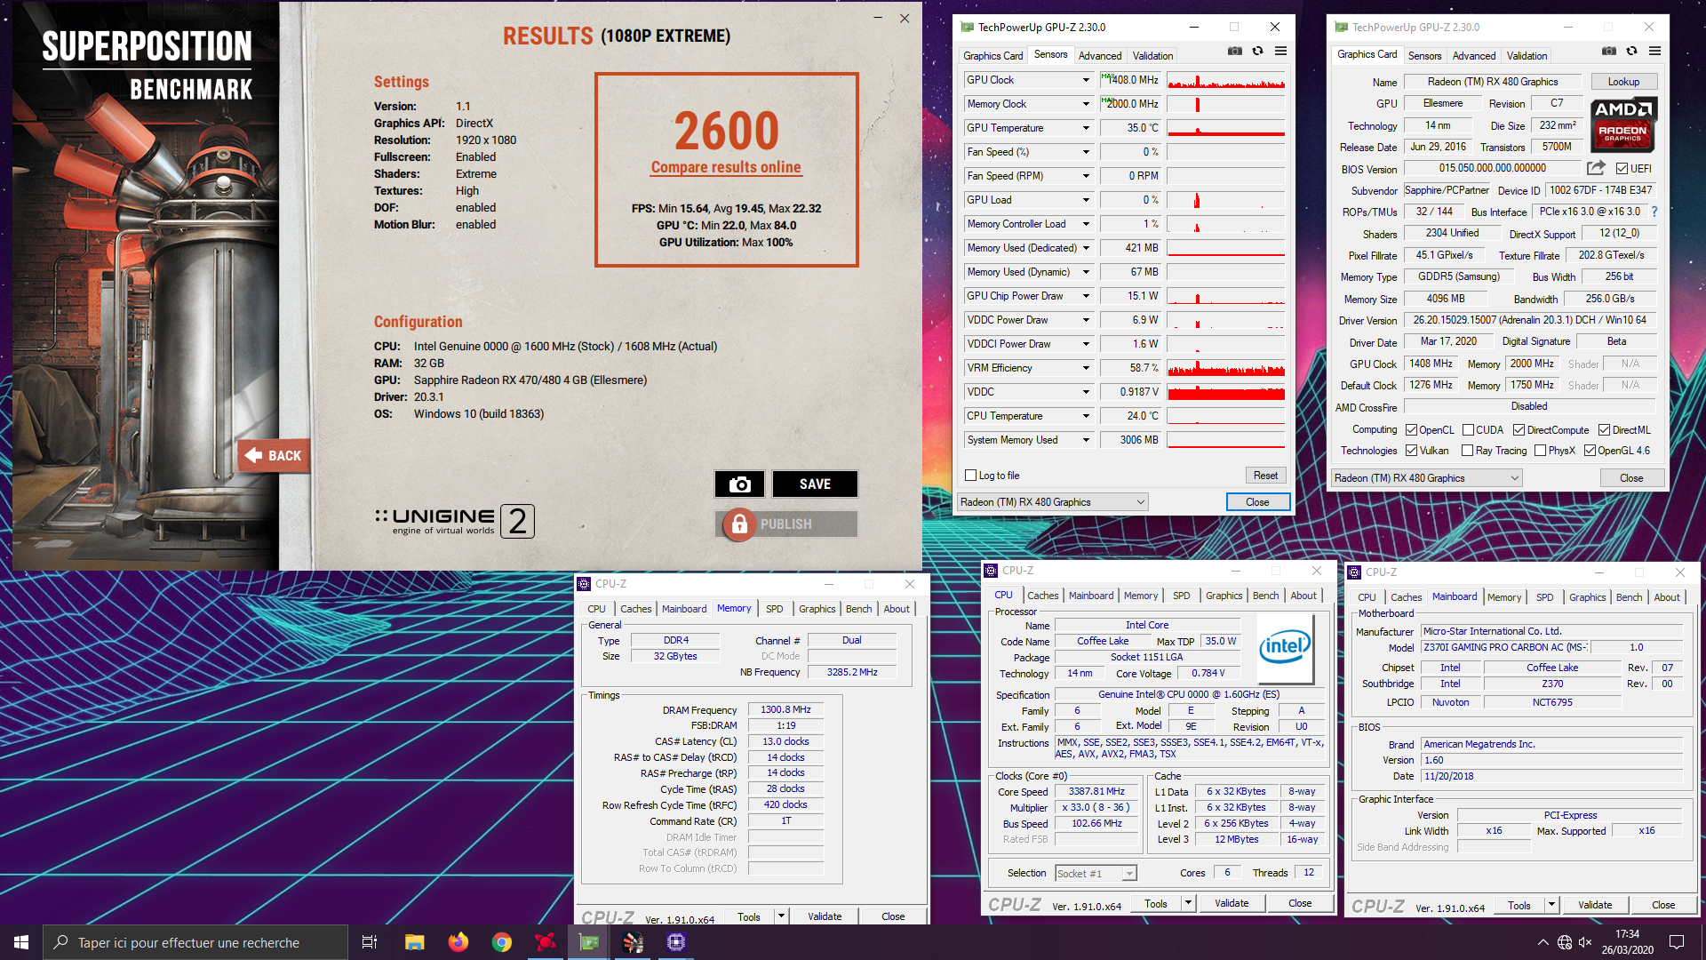Screen dimensions: 1706x960
Task: Click Close button in GPU-Z Graphics Card window
Action: (1631, 478)
